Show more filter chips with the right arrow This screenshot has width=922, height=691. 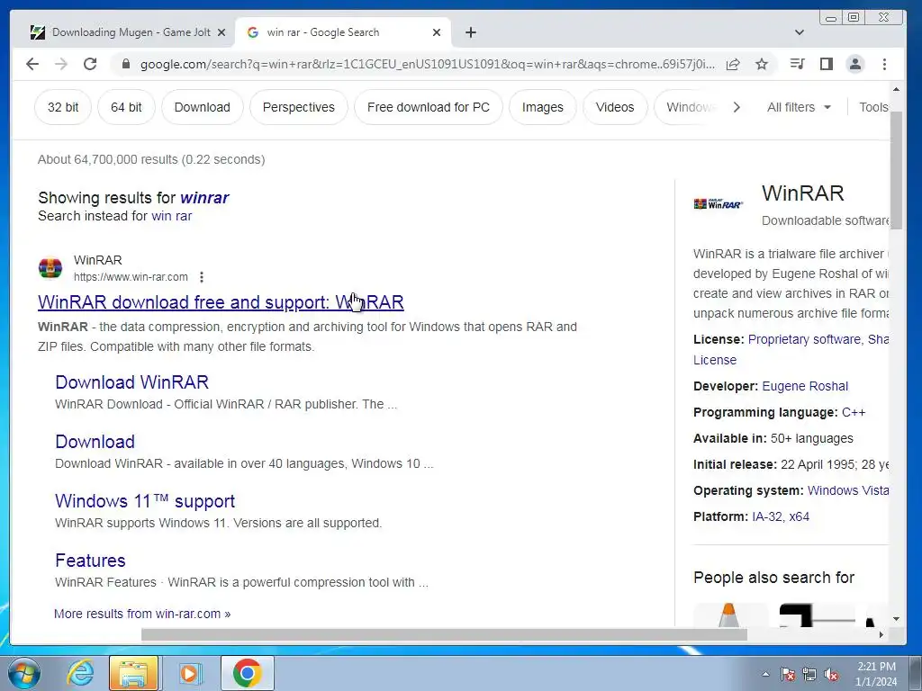pos(737,107)
